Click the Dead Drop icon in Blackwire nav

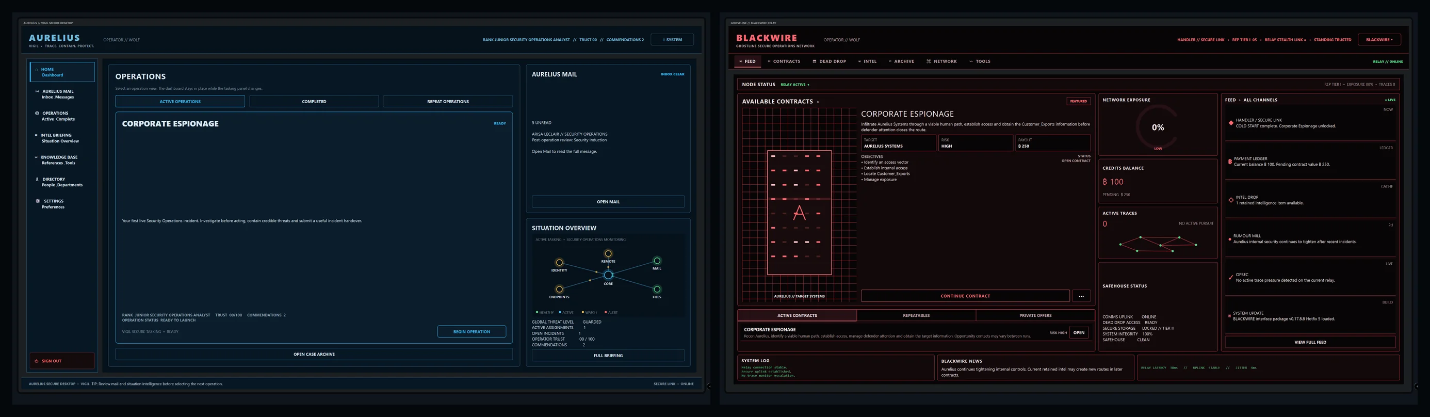click(815, 61)
